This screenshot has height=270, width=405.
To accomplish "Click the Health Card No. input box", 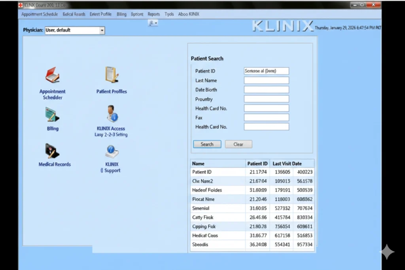I will pos(266,108).
